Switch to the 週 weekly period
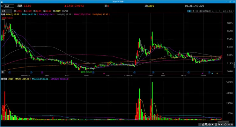This screenshot has height=127, width=236. (193, 11)
